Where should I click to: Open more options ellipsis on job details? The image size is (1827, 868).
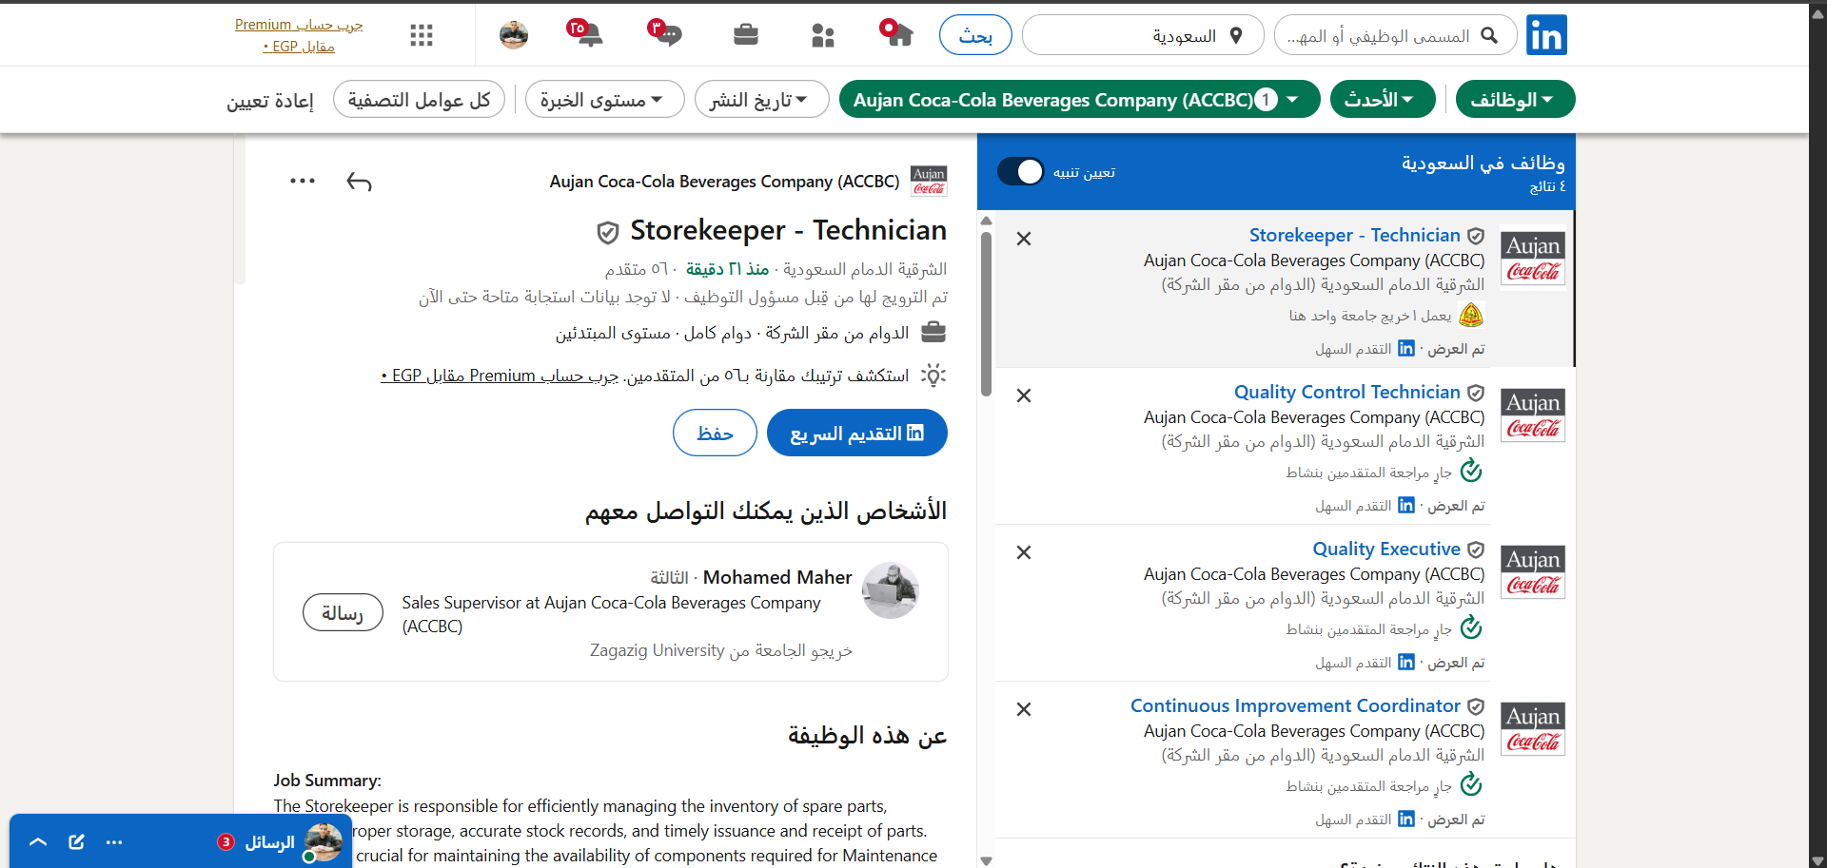pyautogui.click(x=303, y=181)
